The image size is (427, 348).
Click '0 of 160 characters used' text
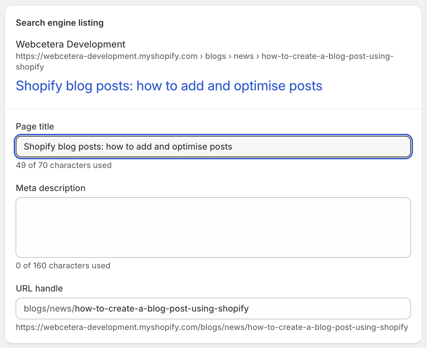(63, 266)
